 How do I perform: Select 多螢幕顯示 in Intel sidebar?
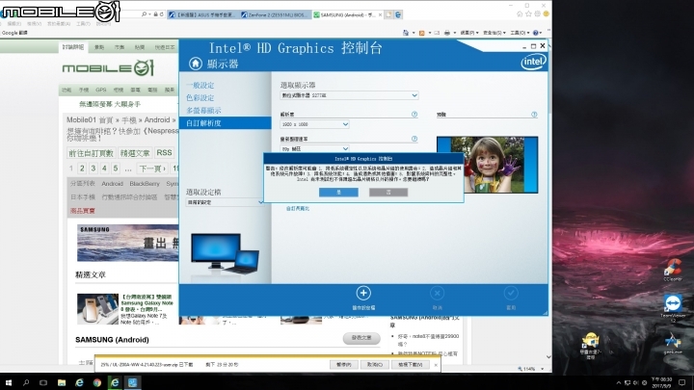click(x=203, y=110)
